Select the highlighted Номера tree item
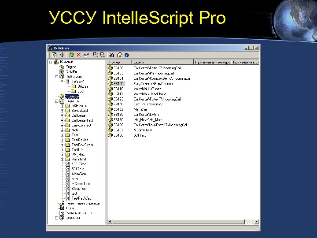The height and width of the screenshot is (238, 317). pyautogui.click(x=72, y=96)
